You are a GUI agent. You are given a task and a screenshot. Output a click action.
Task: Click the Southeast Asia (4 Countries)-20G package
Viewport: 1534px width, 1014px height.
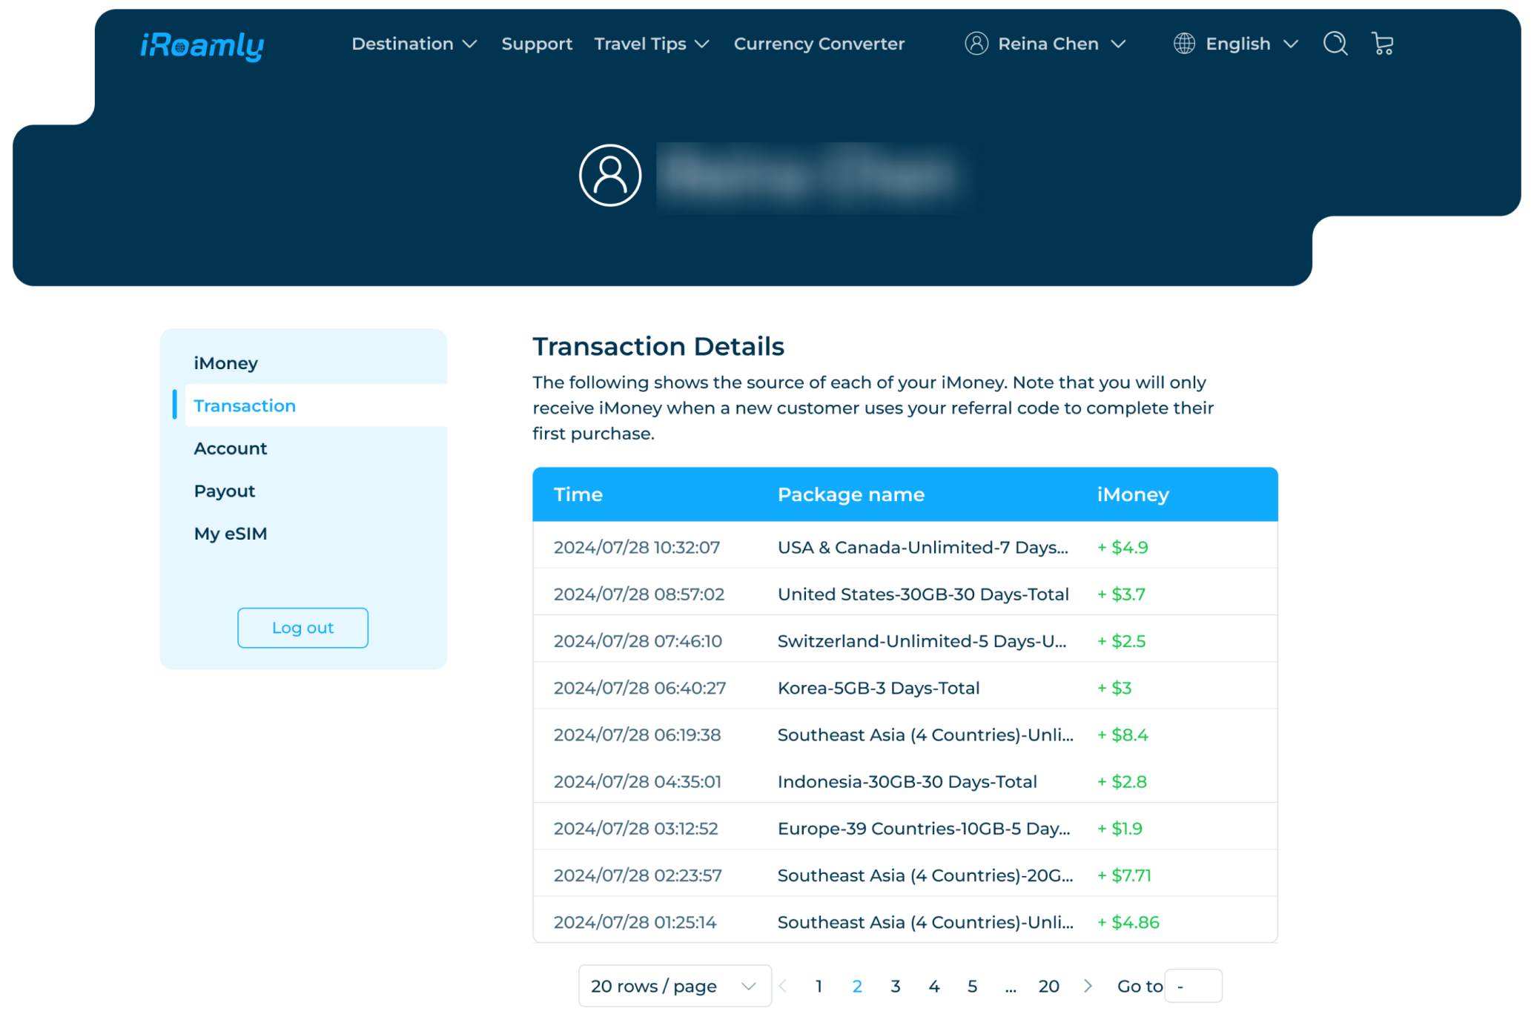point(925,875)
